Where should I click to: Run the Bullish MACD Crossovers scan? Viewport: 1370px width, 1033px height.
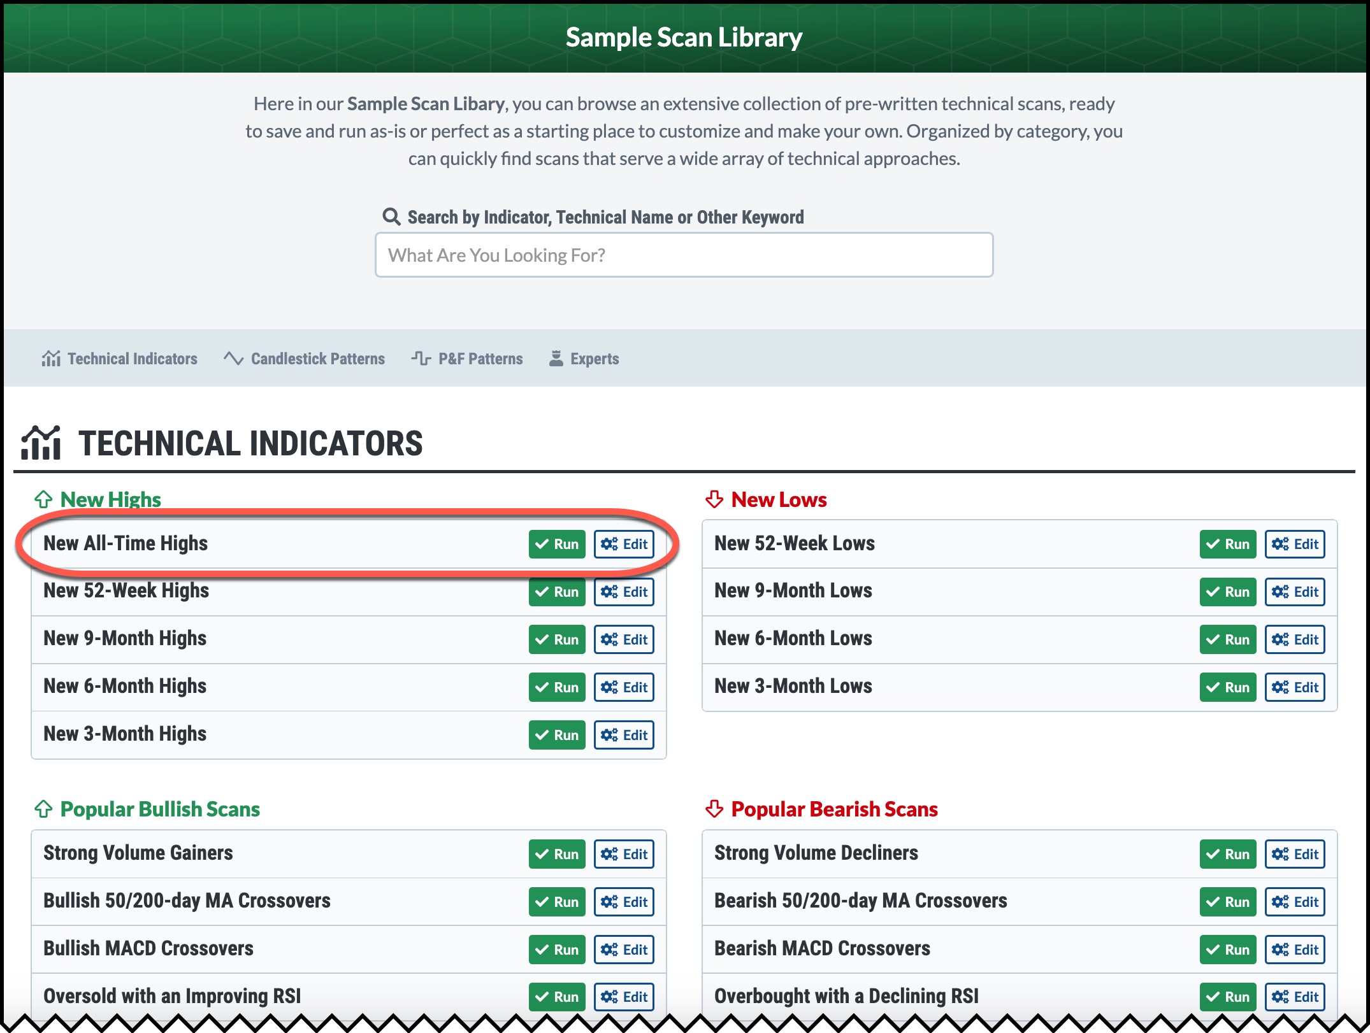pyautogui.click(x=557, y=949)
